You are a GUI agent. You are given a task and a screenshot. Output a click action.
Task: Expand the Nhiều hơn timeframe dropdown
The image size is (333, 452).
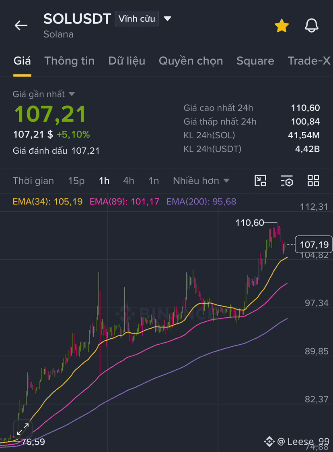click(x=201, y=181)
